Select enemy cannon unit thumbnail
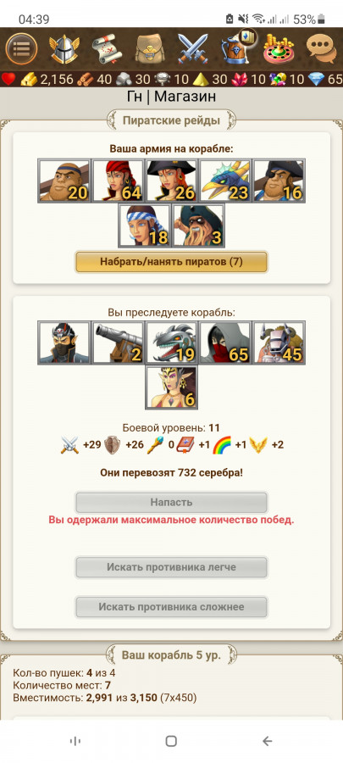 pos(118,343)
